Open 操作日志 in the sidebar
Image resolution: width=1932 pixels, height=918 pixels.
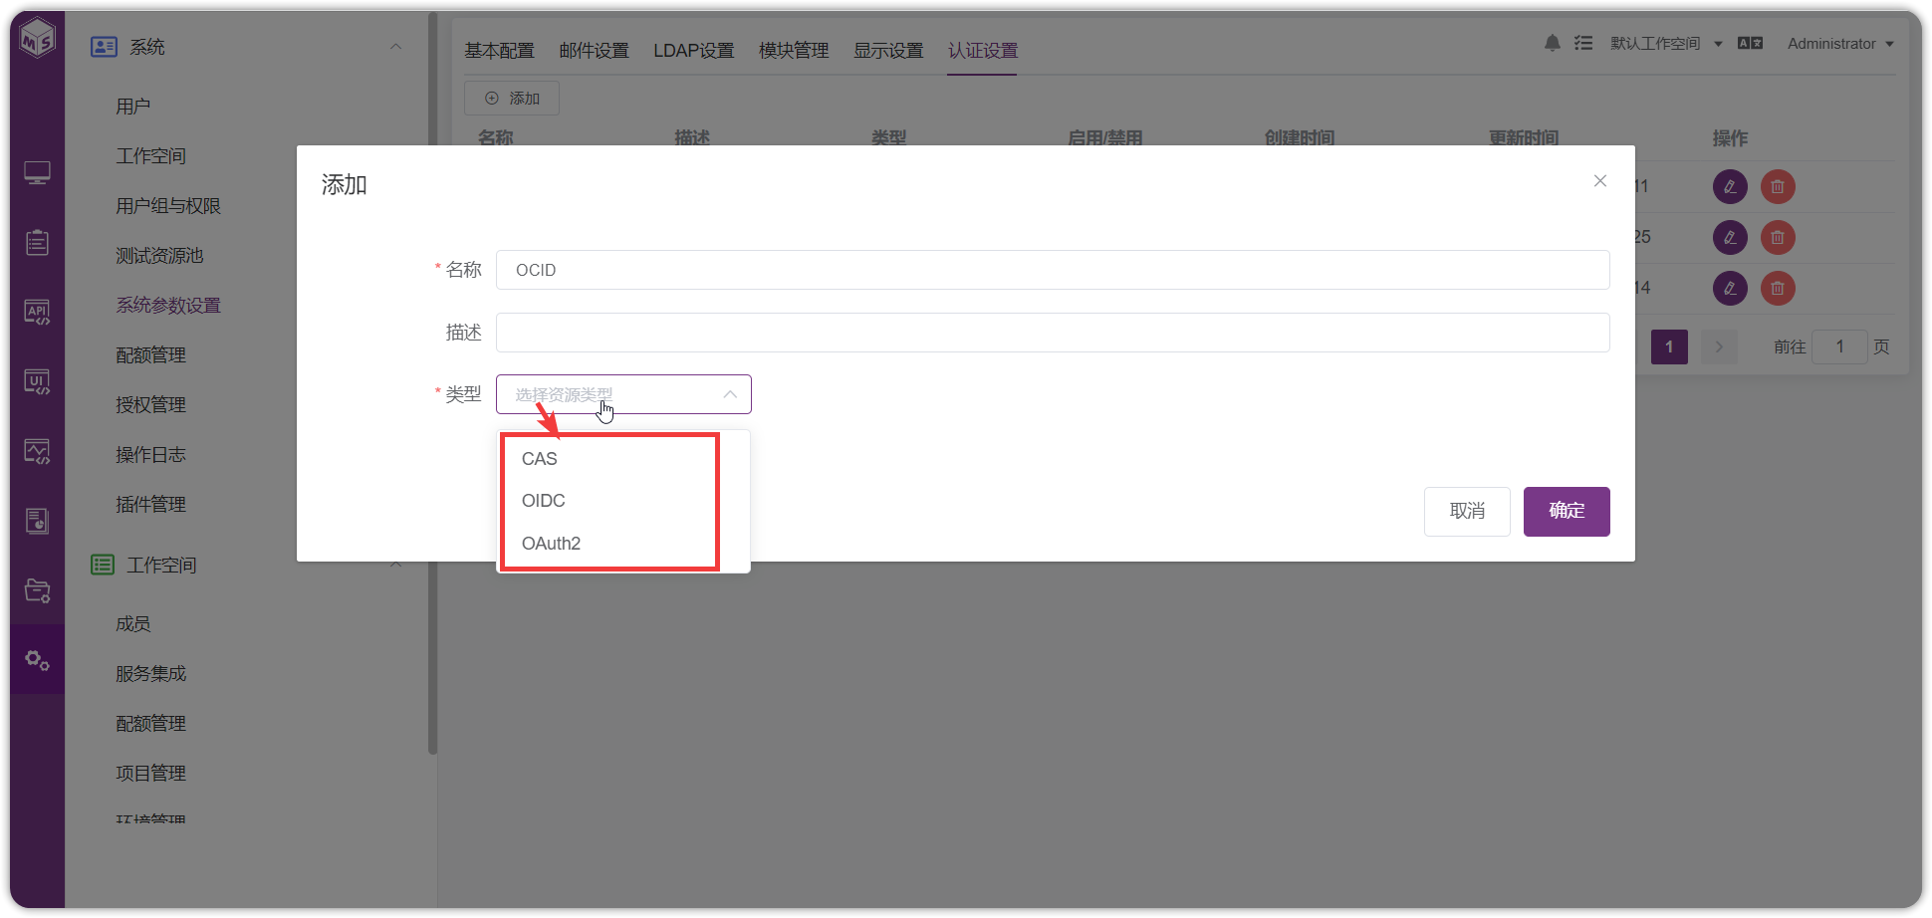(x=150, y=455)
